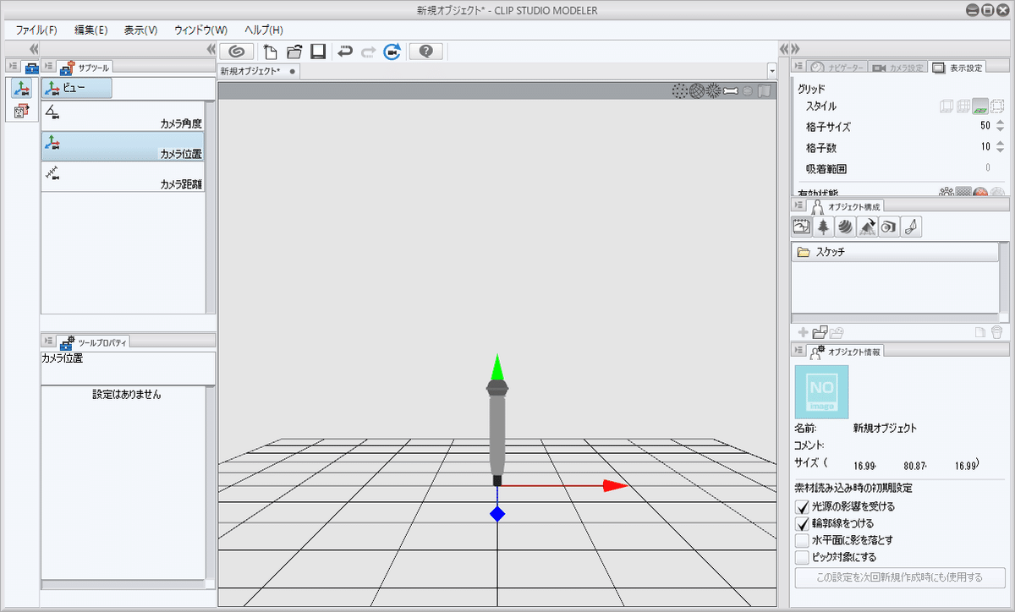Toggle the first 有効状態 icon

(x=947, y=192)
